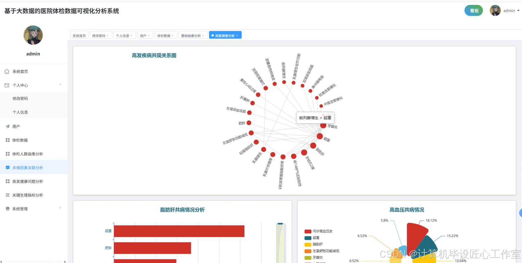Screen dimensions: 522x263
Task: Click the large admin avatar in the sidebar
Action: pos(33,35)
